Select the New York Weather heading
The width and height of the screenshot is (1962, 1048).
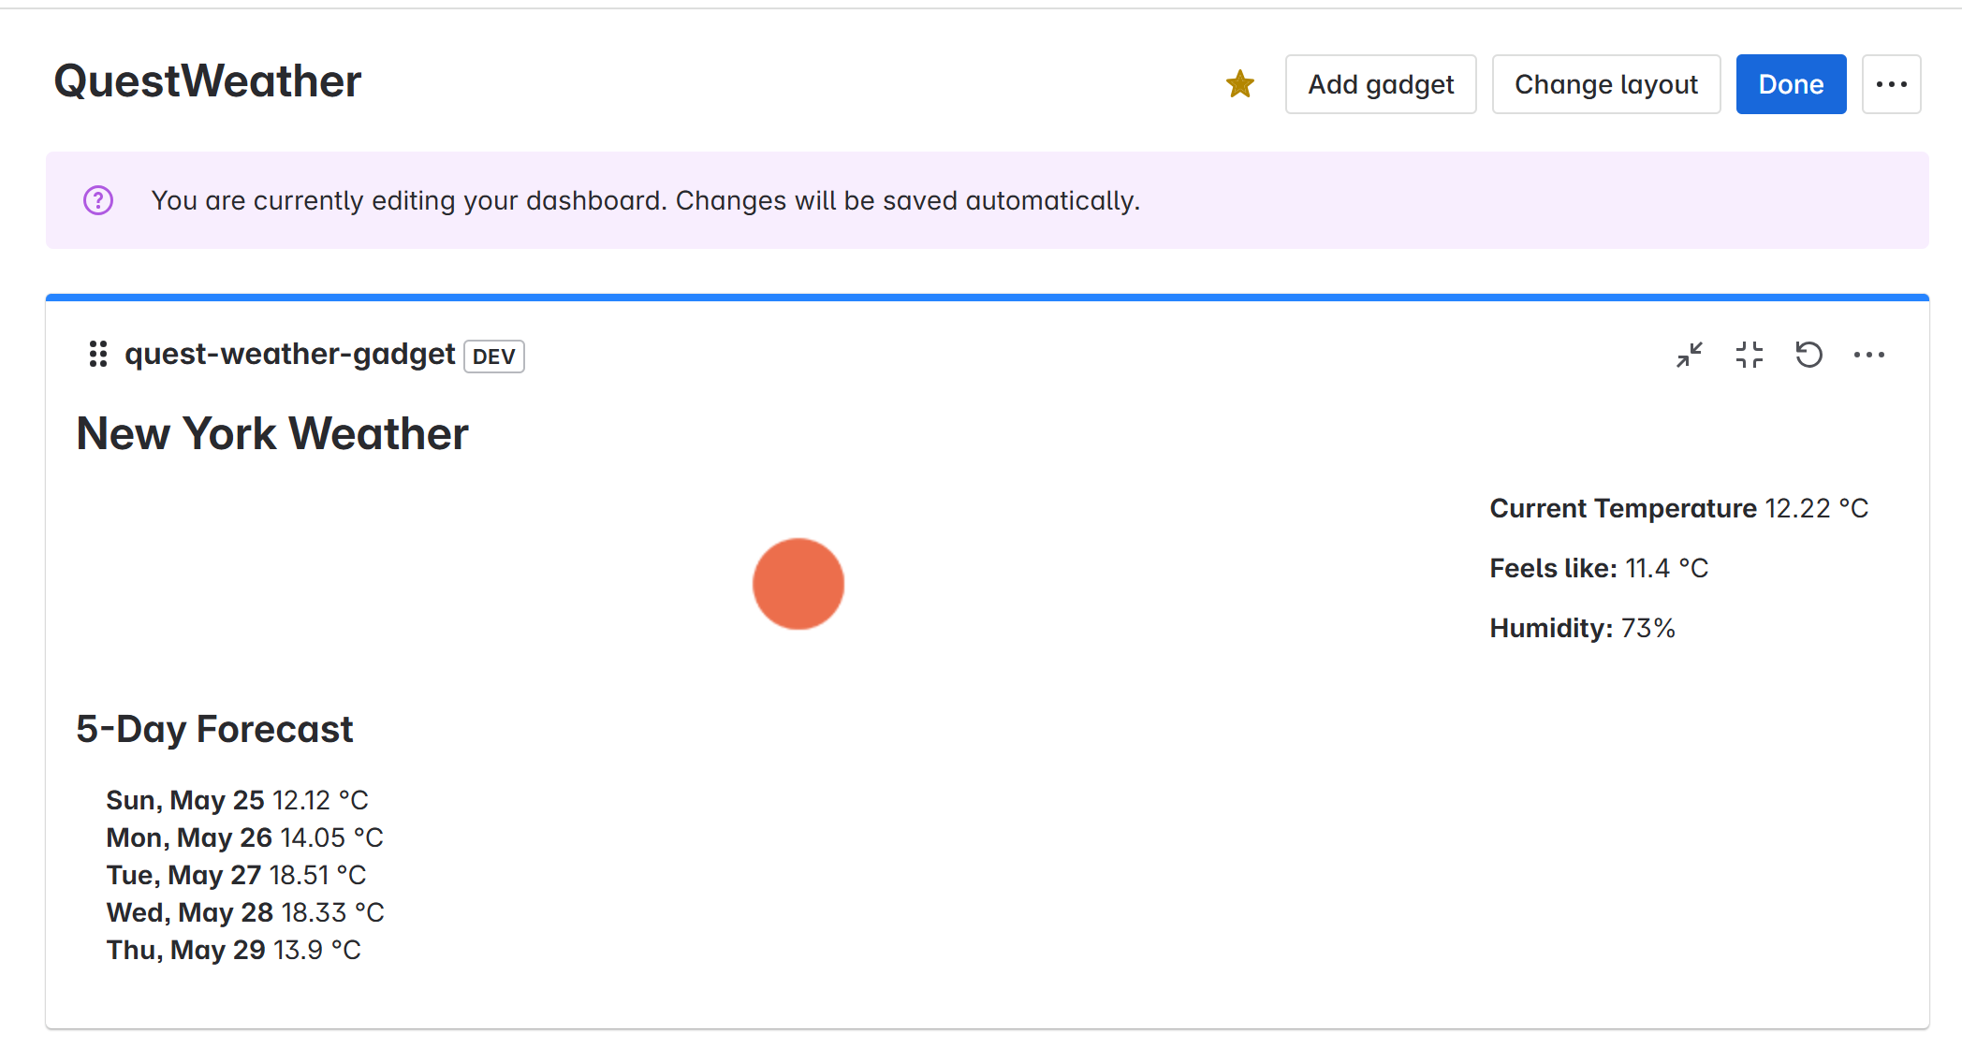point(271,434)
